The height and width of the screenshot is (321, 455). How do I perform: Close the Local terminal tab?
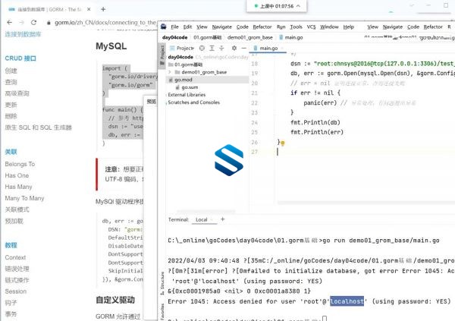[x=212, y=219]
